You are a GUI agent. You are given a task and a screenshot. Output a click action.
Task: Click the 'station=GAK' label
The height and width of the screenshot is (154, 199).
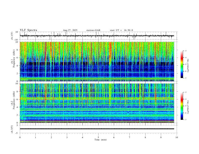[x=93, y=30]
